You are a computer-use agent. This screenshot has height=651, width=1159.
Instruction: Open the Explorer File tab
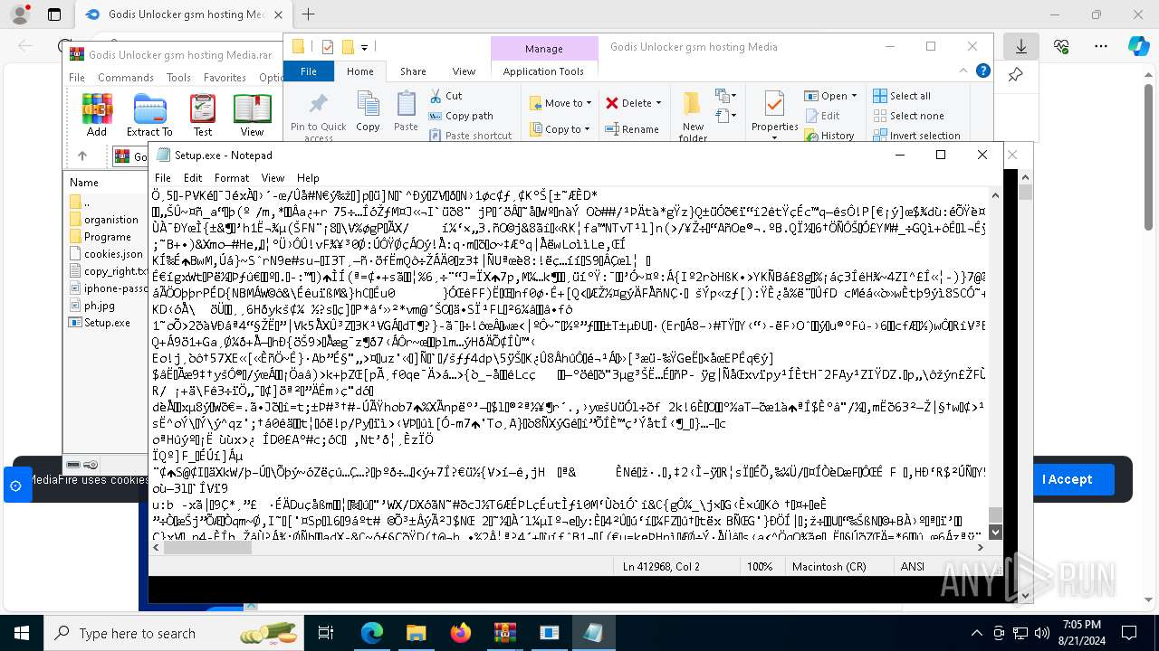(x=309, y=71)
